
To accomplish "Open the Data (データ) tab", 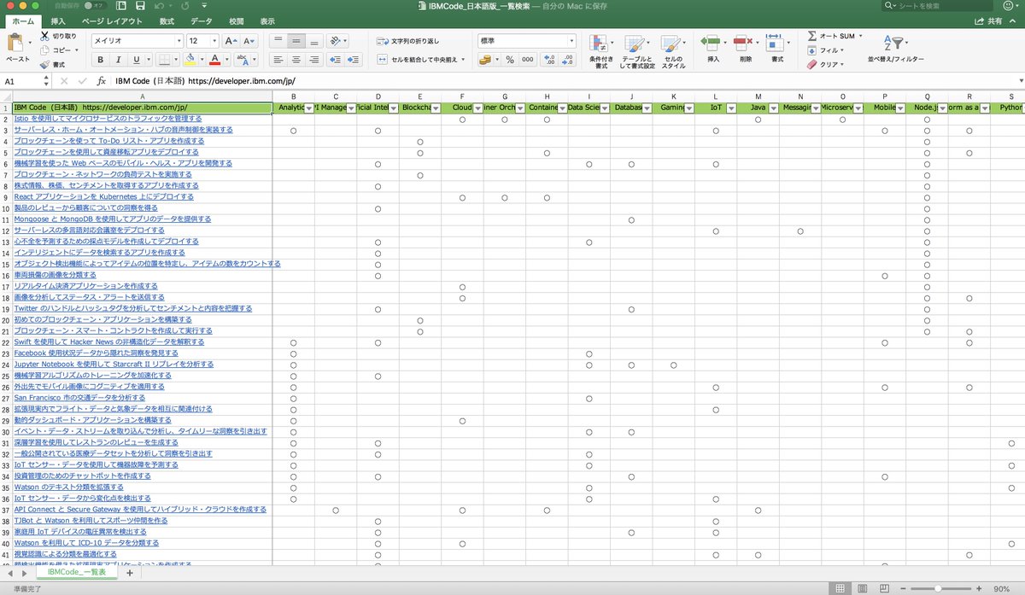I will 202,20.
